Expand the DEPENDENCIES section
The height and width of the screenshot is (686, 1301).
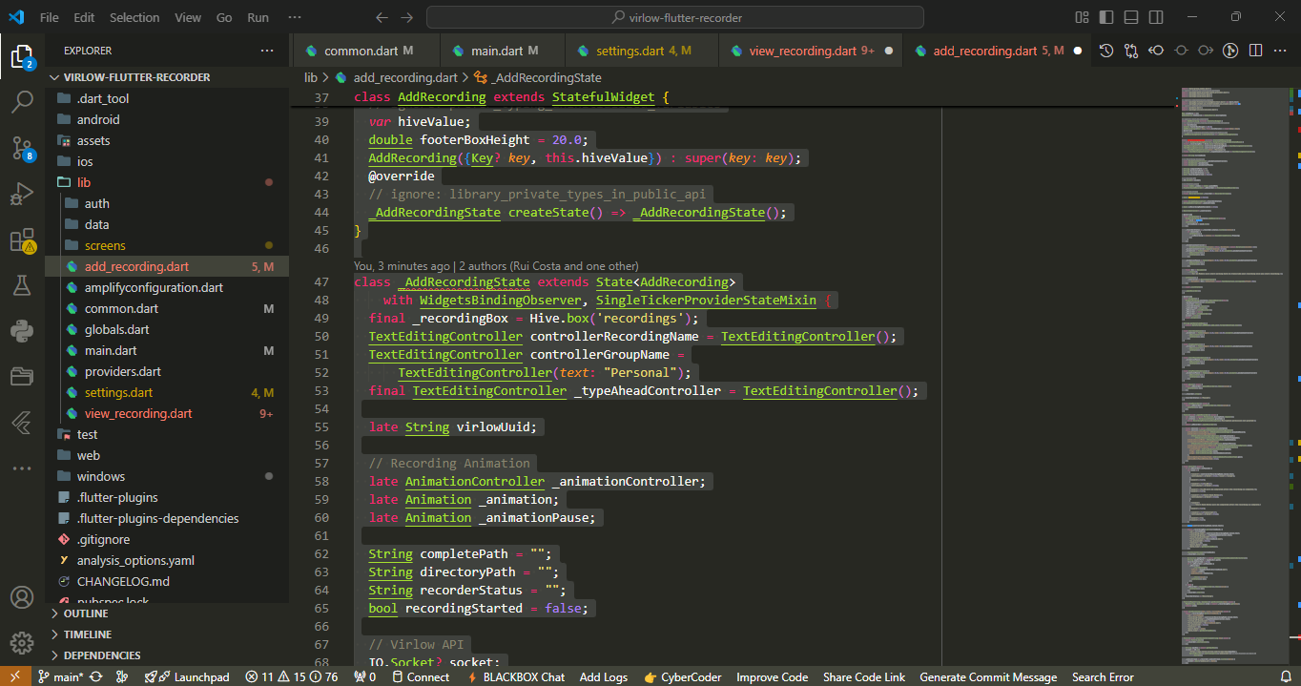point(167,655)
